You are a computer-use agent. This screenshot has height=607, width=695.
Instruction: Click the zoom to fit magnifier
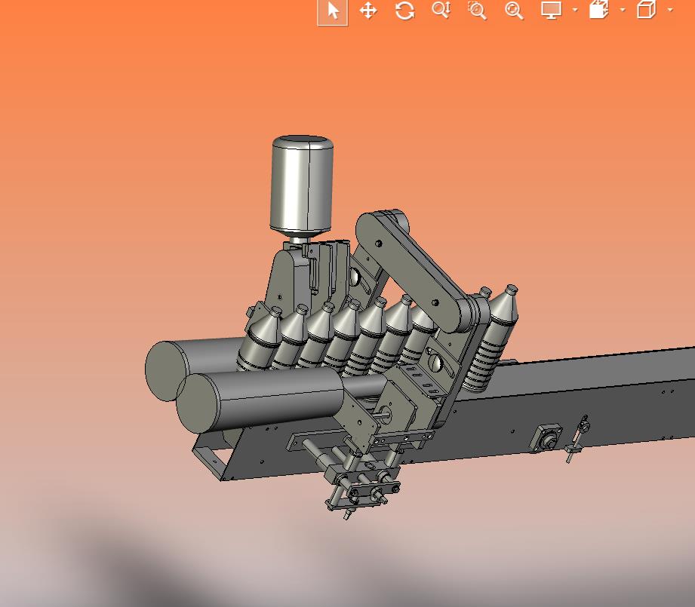click(514, 11)
